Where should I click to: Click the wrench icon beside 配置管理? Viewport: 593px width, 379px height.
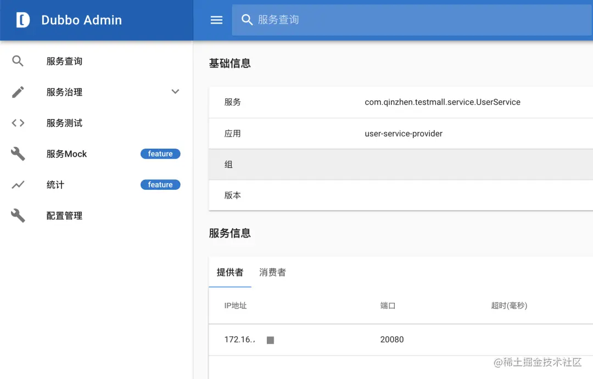17,215
